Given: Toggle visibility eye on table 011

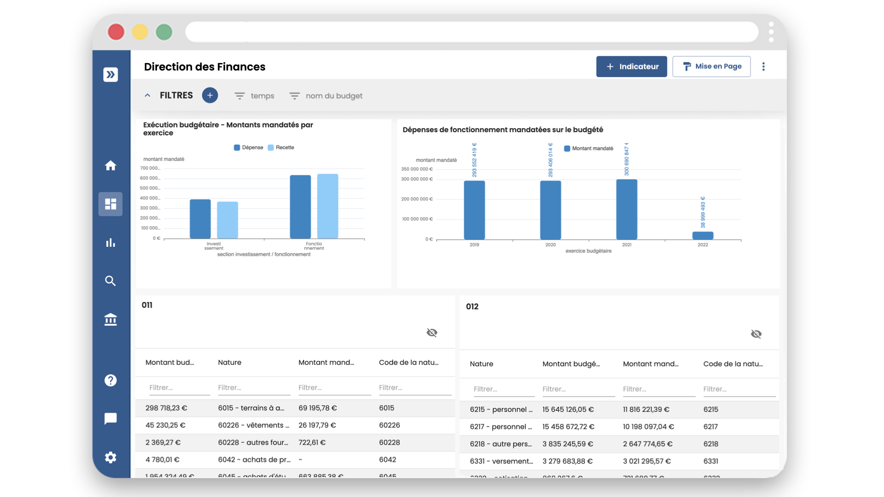Looking at the screenshot, I should 432,333.
